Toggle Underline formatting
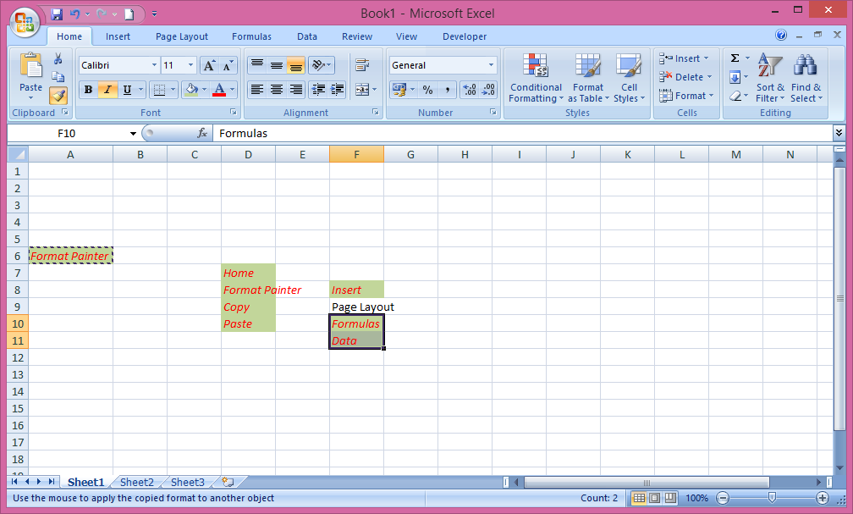The height and width of the screenshot is (514, 853). (x=127, y=90)
